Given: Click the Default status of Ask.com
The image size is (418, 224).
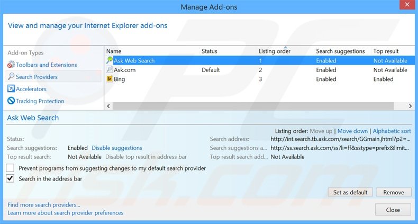Looking at the screenshot, I should (211, 70).
